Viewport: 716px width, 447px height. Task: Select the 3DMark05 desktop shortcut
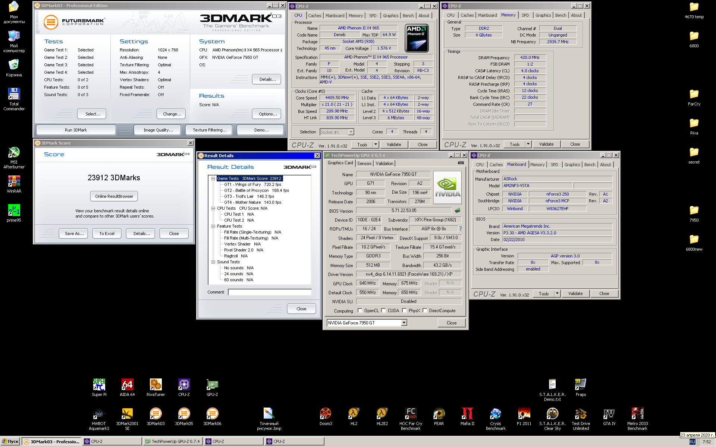coord(184,416)
